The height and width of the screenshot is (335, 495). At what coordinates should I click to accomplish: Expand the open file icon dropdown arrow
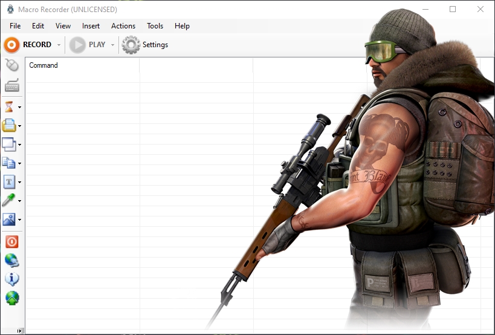tap(19, 126)
